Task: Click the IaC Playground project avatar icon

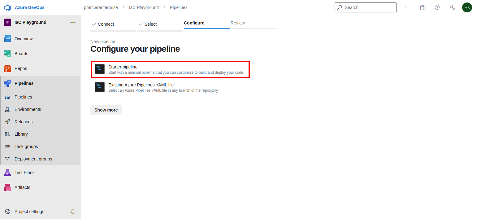Action: coord(7,22)
